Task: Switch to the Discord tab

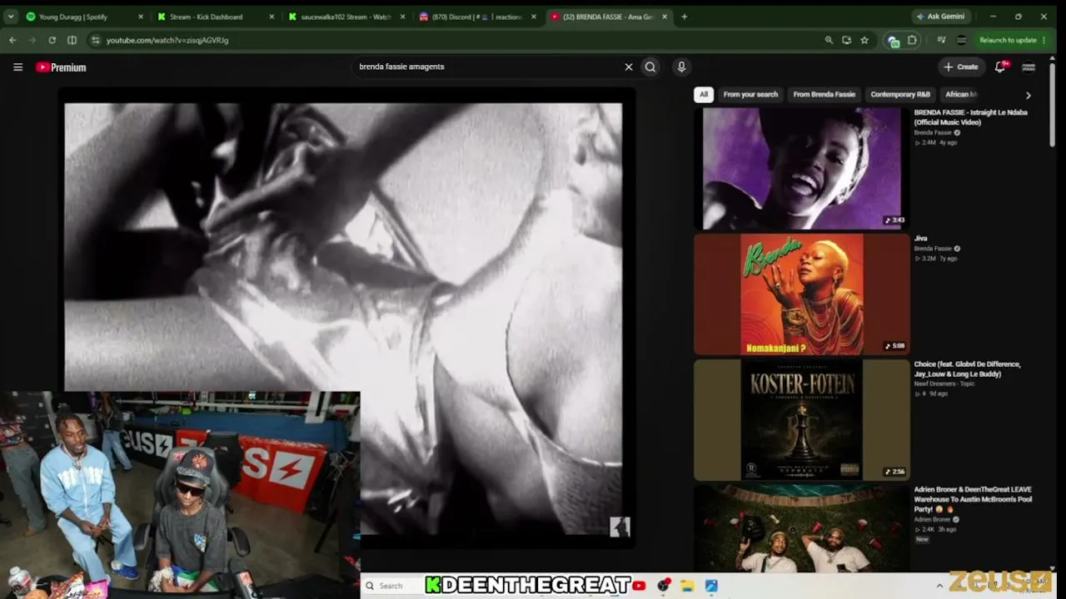Action: tap(477, 17)
